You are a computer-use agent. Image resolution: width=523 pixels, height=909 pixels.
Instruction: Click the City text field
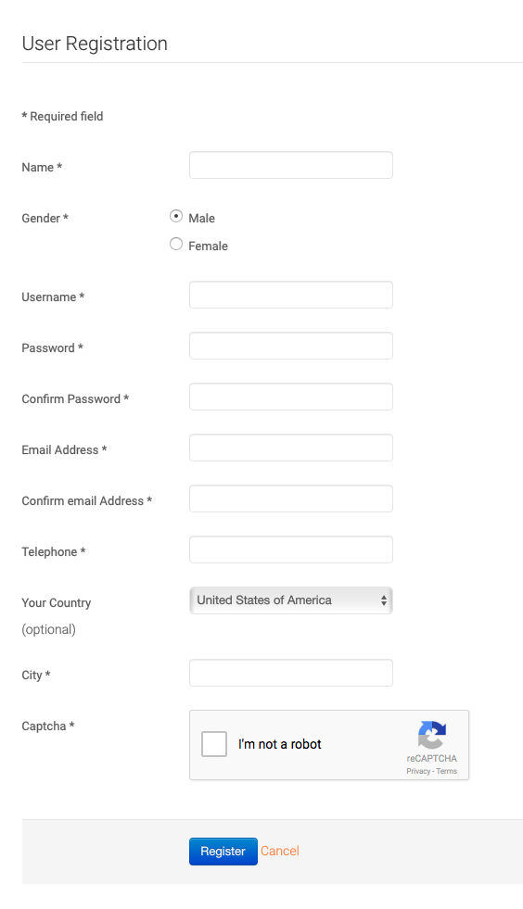(291, 673)
